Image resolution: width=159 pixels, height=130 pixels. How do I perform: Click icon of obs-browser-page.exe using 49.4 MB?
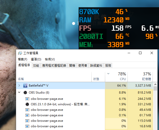pyautogui.click(x=27, y=110)
